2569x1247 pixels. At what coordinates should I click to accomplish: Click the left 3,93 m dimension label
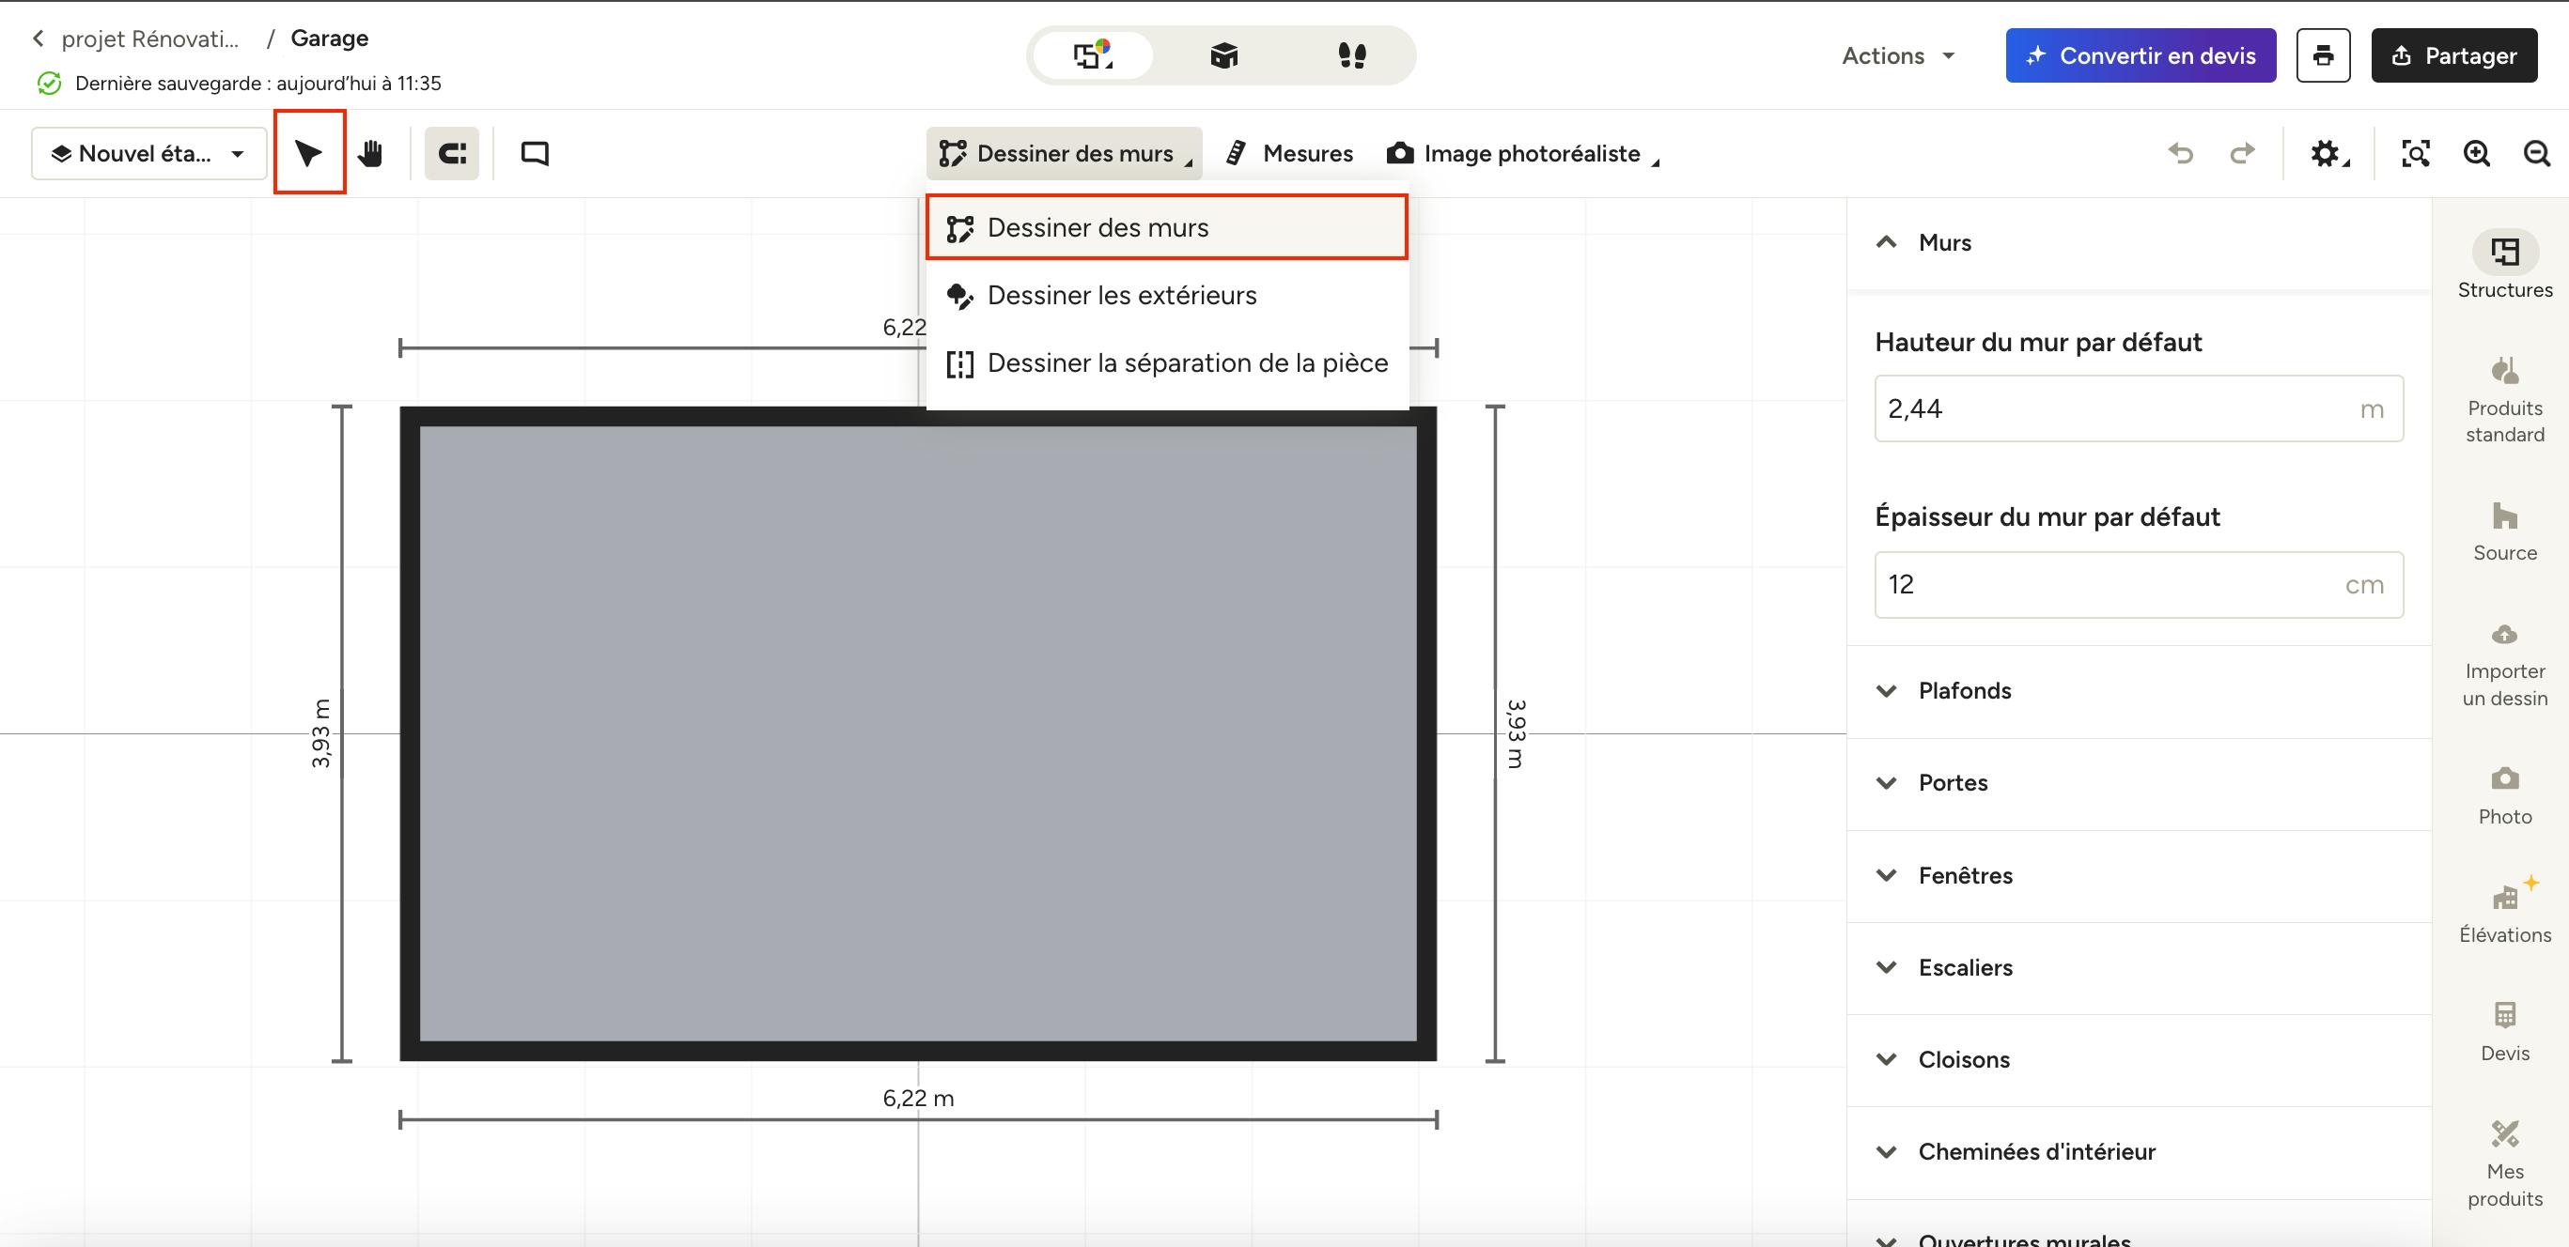point(320,733)
